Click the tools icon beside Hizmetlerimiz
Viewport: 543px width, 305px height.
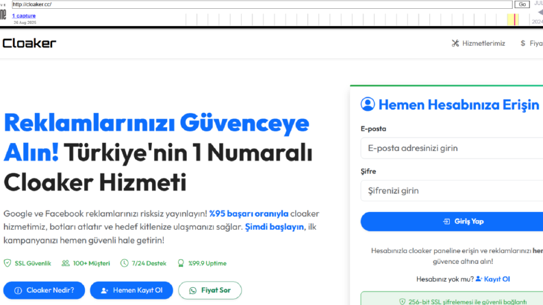coord(455,43)
